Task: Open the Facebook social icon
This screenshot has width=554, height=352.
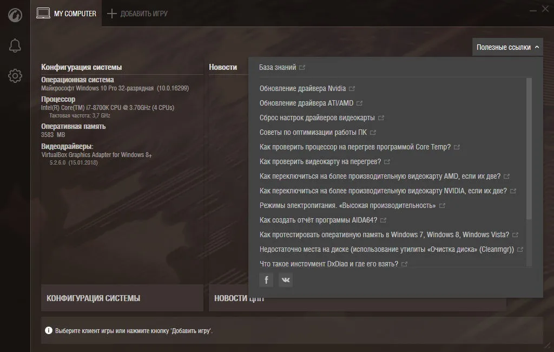Action: (266, 280)
